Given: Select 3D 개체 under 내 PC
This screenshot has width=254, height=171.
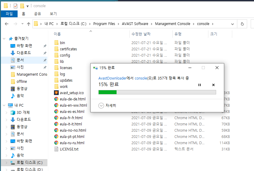Looking at the screenshot, I should [23, 112].
